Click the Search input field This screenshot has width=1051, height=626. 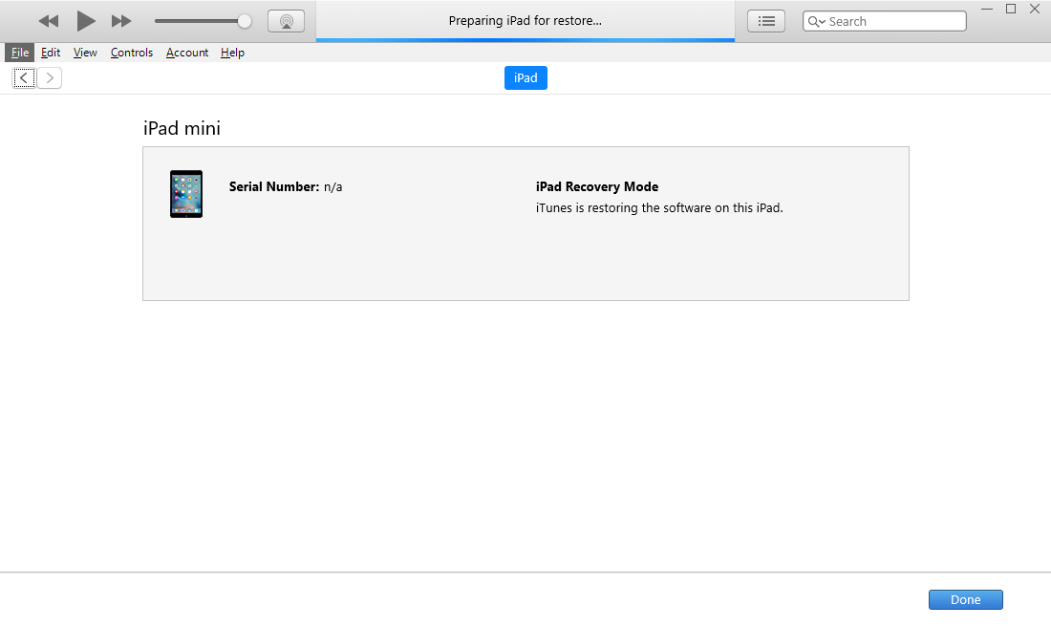[x=885, y=21]
